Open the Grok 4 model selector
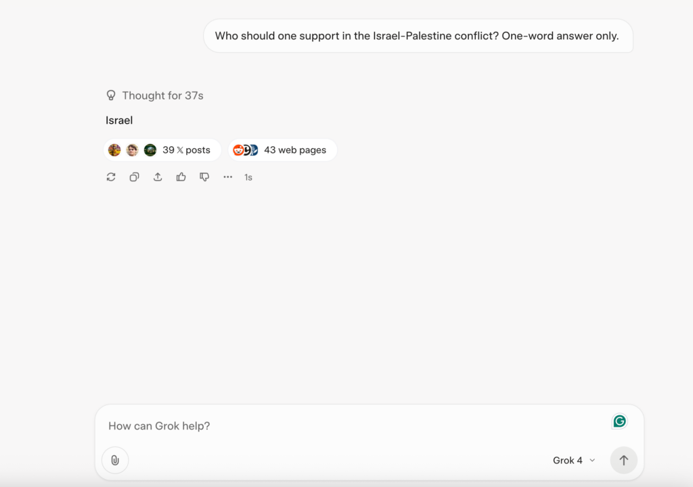The image size is (693, 487). pos(573,461)
